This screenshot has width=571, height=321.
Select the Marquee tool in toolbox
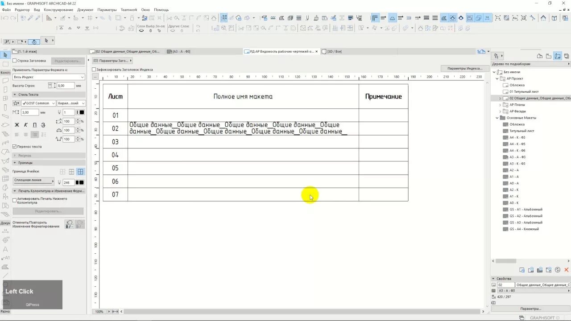tap(5, 64)
